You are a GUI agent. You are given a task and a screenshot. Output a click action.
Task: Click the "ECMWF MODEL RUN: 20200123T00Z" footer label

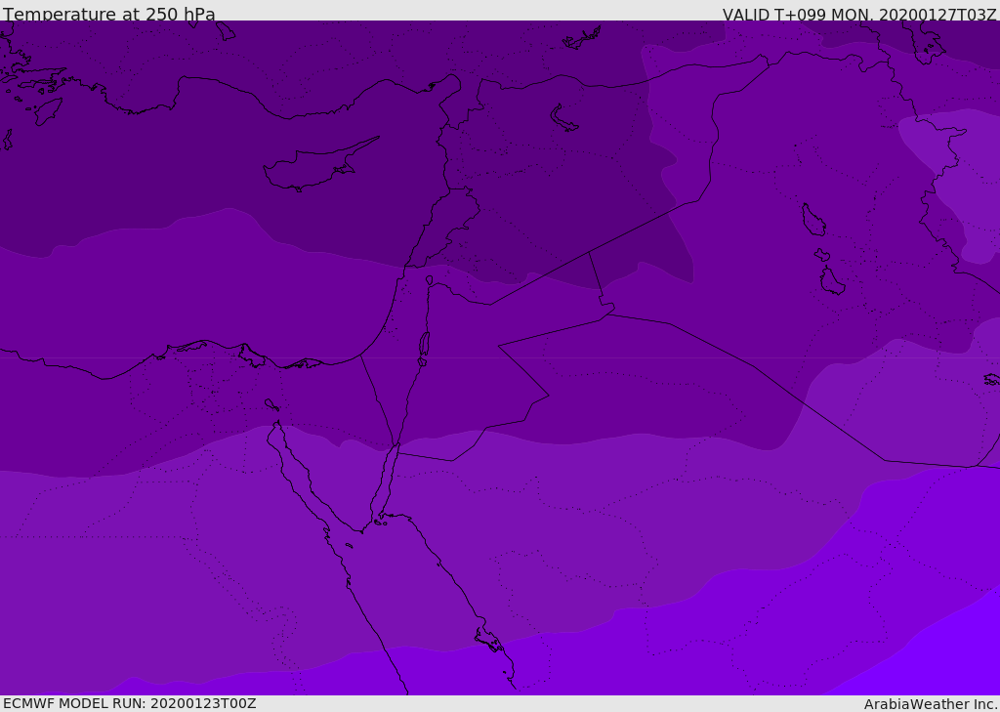pyautogui.click(x=130, y=703)
